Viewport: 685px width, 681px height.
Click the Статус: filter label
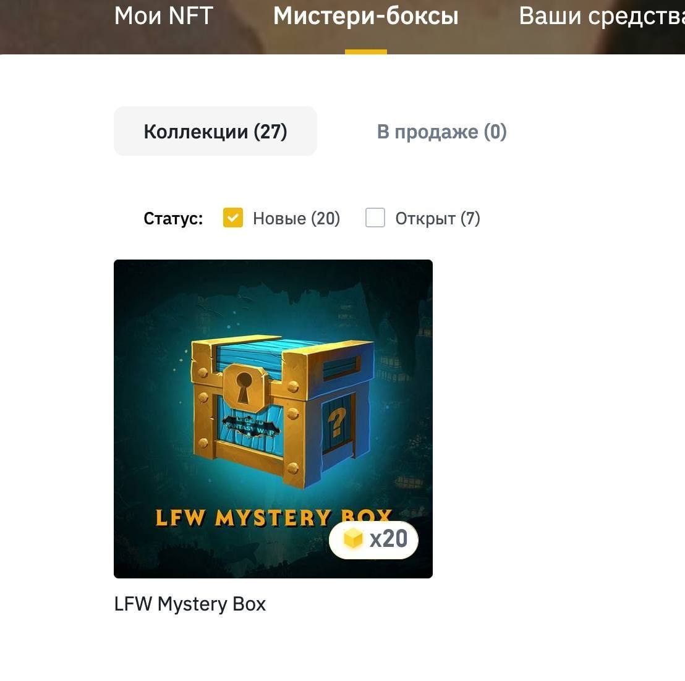tap(174, 218)
